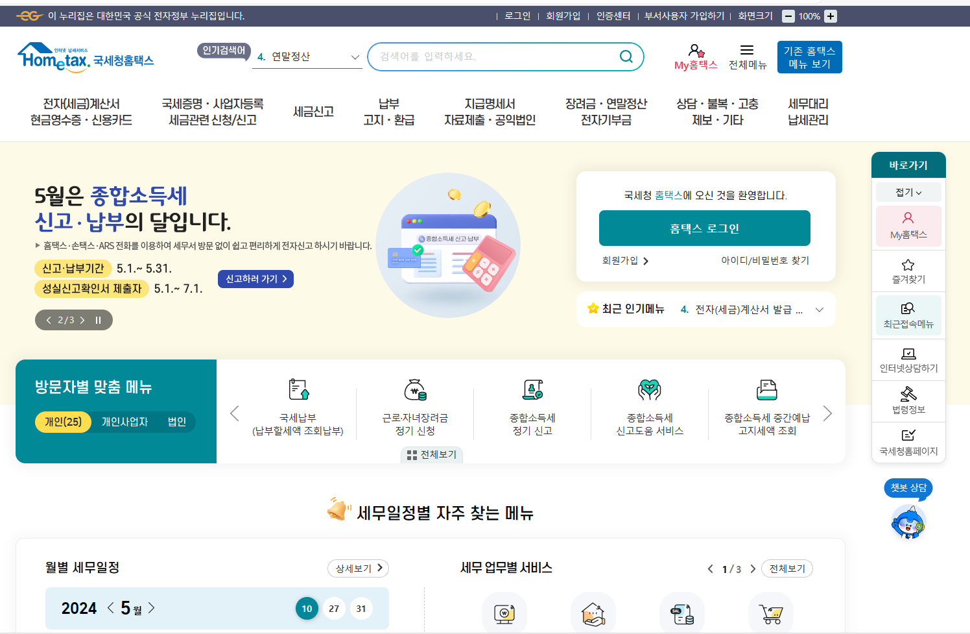The image size is (970, 634).
Task: Click the 홈택스 로그인 button
Action: click(704, 228)
